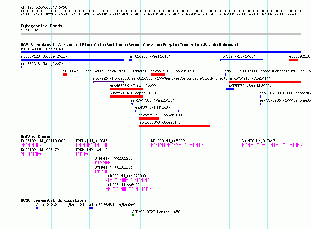Click the esv3307893 variant label
Viewport: 311px width, 229px height.
(x=285, y=93)
